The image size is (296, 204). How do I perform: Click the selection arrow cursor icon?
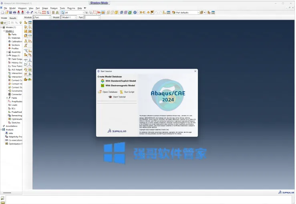point(63,12)
